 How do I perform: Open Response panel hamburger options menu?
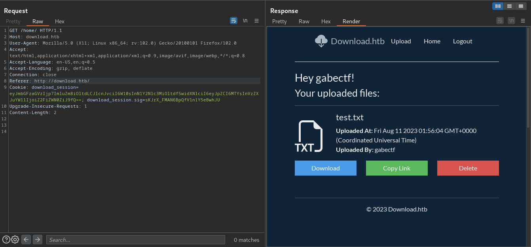523,21
